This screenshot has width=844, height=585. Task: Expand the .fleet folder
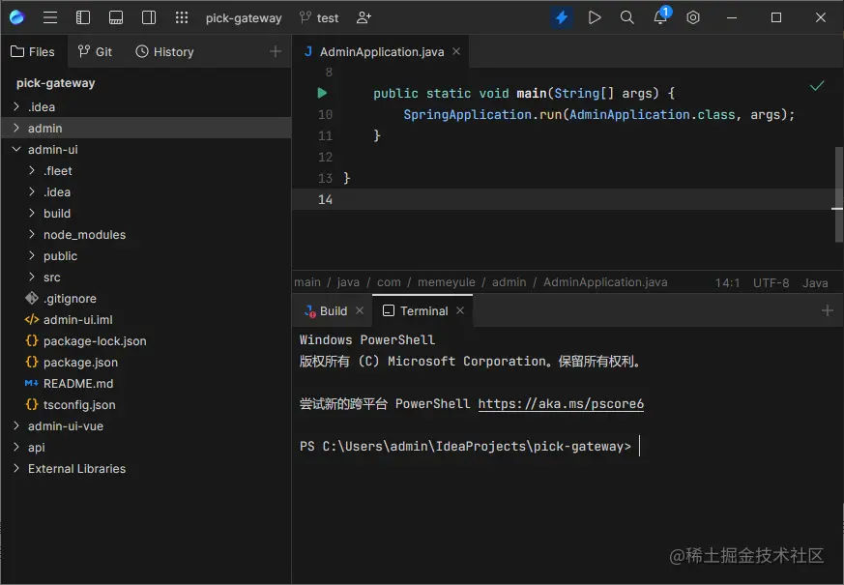pyautogui.click(x=32, y=170)
